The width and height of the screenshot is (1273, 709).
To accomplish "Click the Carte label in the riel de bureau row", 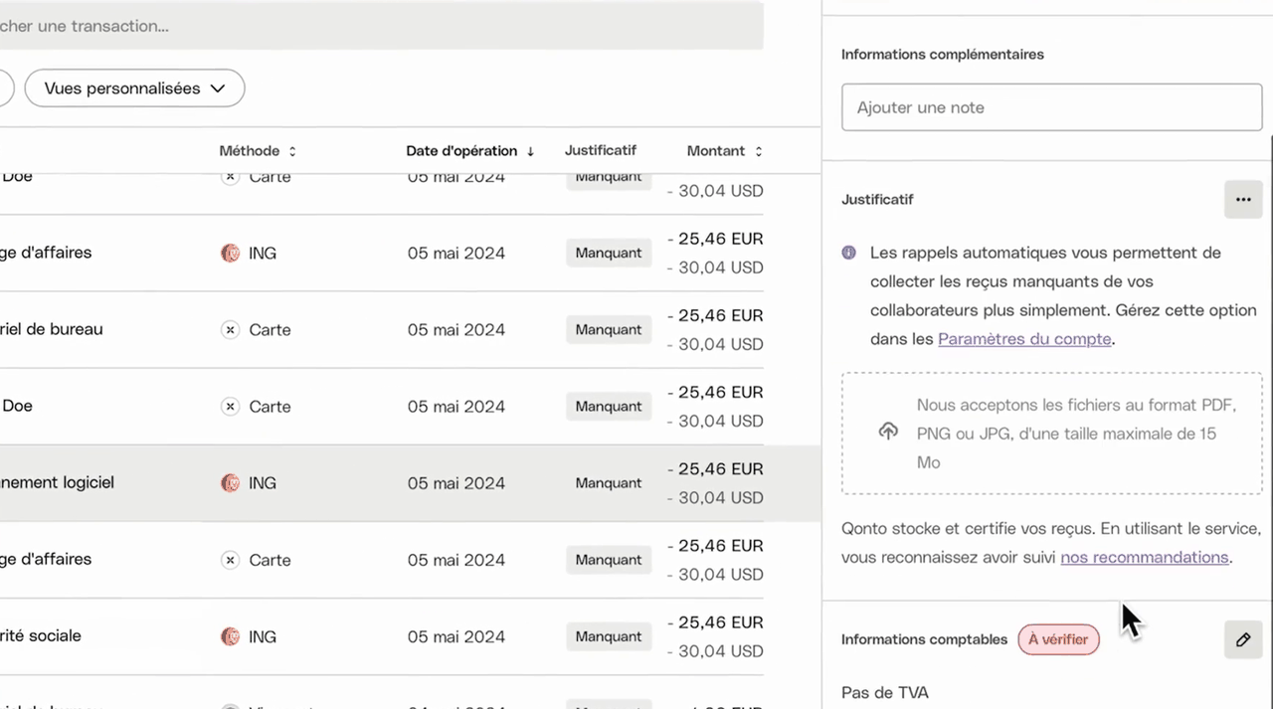I will point(270,330).
